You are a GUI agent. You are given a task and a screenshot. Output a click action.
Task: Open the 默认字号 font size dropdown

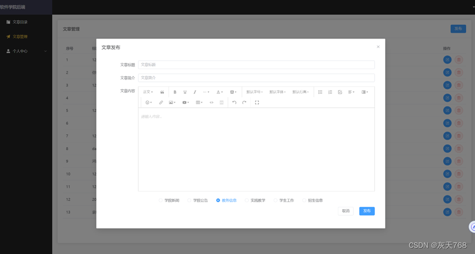(x=254, y=92)
